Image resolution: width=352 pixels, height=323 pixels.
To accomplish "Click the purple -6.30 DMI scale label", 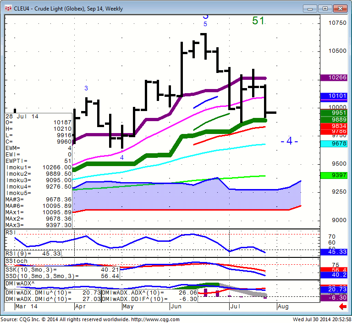I will (x=334, y=298).
